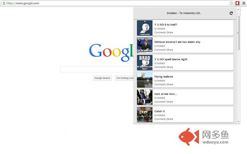Screen dimensions: 247x154
Task: Share 'Y U NO spell meme right' post
Action: [170, 67]
